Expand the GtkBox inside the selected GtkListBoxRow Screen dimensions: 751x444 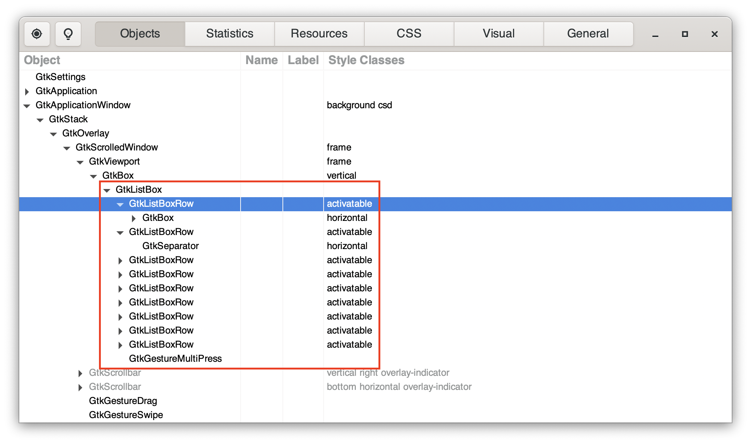(x=133, y=218)
